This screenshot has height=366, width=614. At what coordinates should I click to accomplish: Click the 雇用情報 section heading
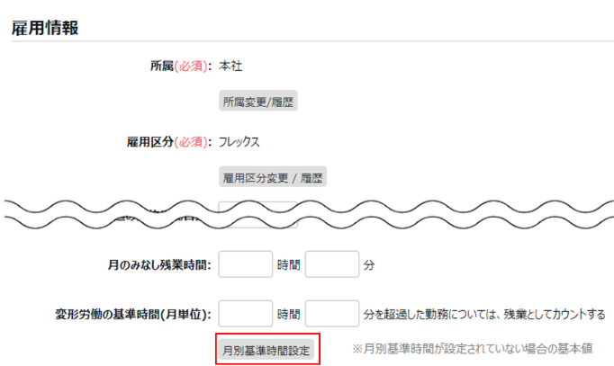pos(45,28)
